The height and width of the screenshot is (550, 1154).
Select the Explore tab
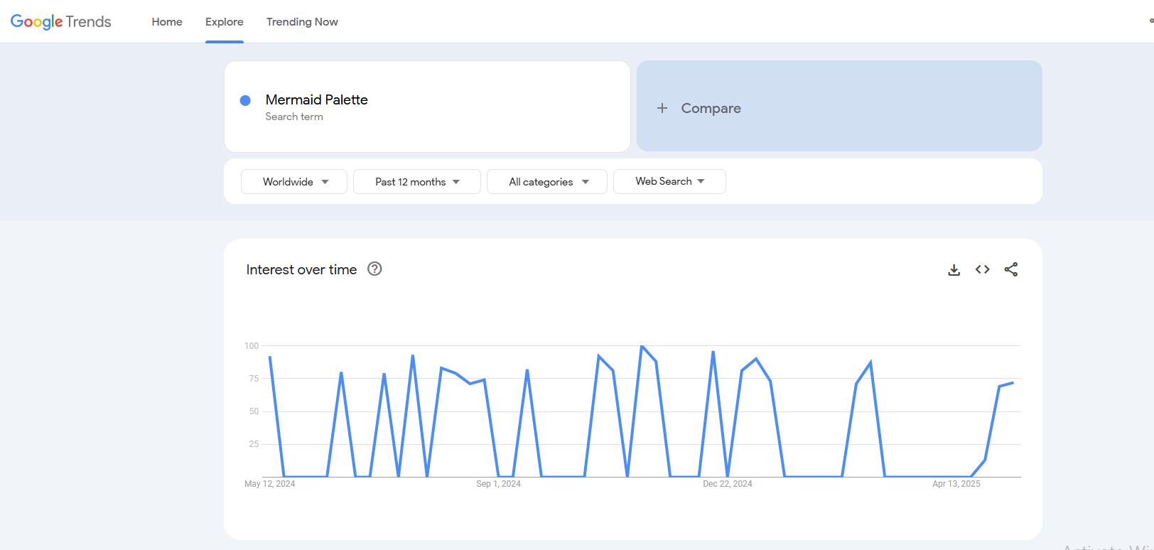coord(225,22)
